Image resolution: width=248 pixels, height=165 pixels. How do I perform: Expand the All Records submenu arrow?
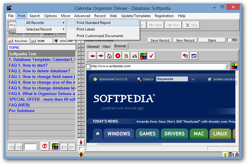pyautogui.click(x=64, y=23)
